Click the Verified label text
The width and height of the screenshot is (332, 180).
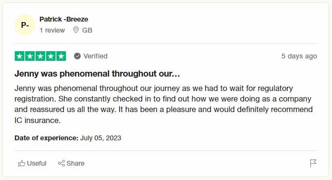[x=96, y=56]
